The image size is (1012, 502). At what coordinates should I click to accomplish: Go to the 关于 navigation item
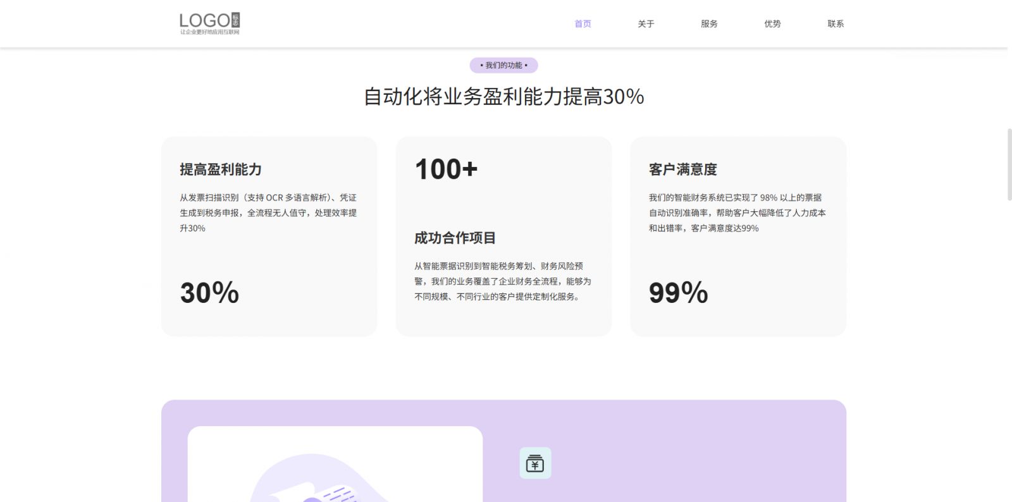[x=646, y=24]
